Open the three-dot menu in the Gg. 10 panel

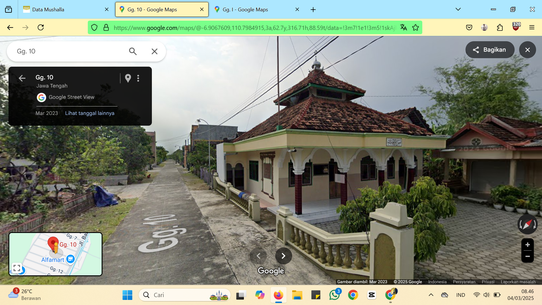pyautogui.click(x=138, y=78)
